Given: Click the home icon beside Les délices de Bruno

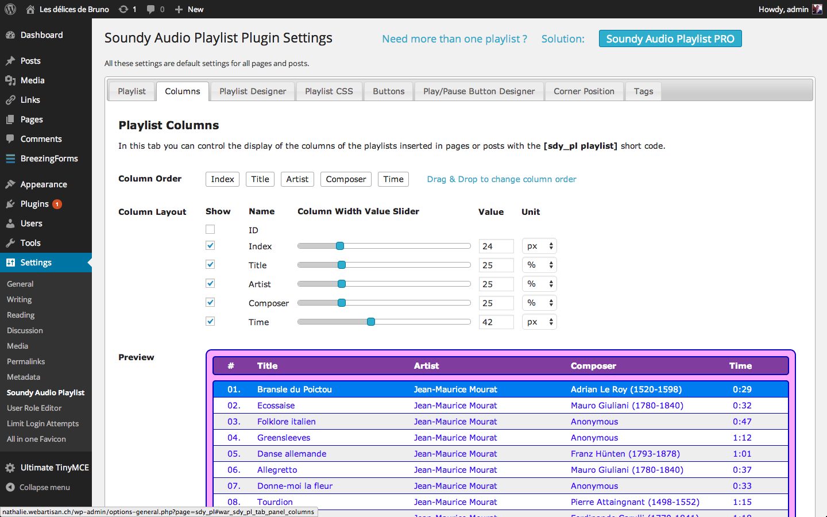Looking at the screenshot, I should coord(30,9).
